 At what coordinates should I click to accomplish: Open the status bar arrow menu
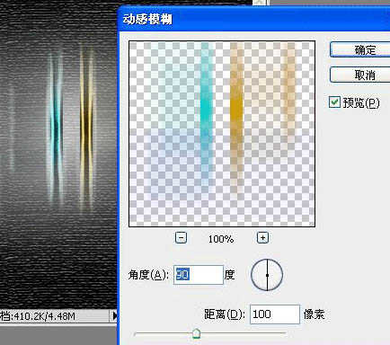coord(114,316)
